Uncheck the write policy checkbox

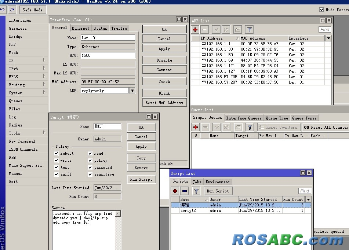coord(56,160)
